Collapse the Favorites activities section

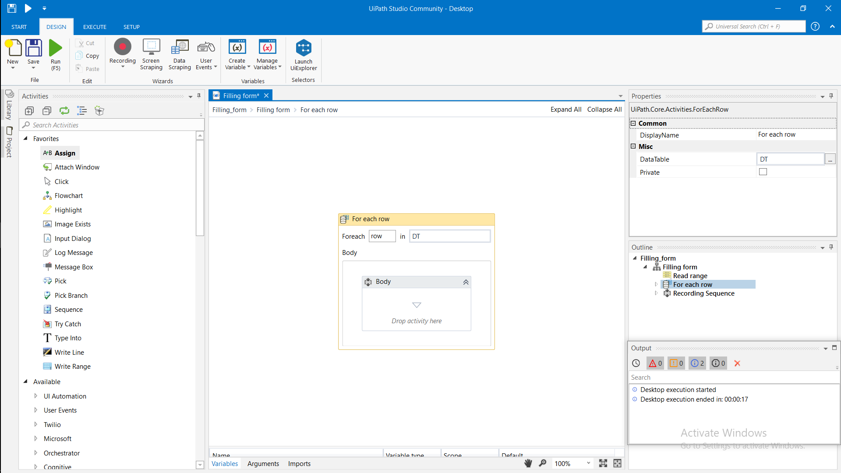pyautogui.click(x=26, y=138)
